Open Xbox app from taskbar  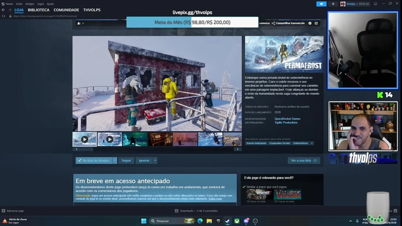pyautogui.click(x=237, y=221)
